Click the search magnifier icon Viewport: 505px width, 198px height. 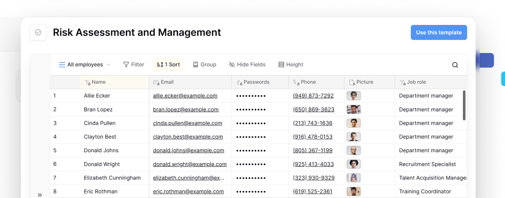click(x=455, y=65)
